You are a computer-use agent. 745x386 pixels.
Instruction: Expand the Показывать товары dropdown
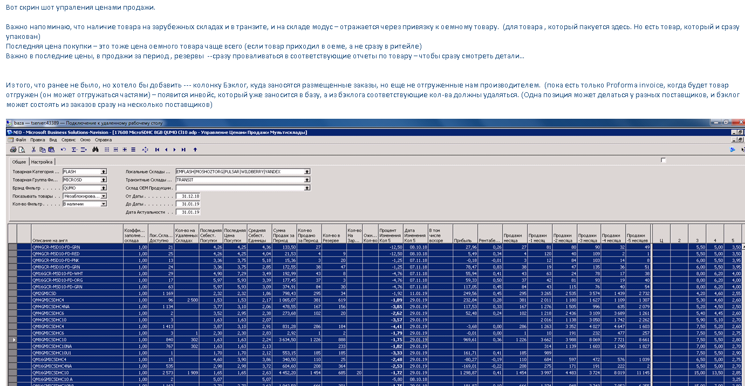(104, 196)
